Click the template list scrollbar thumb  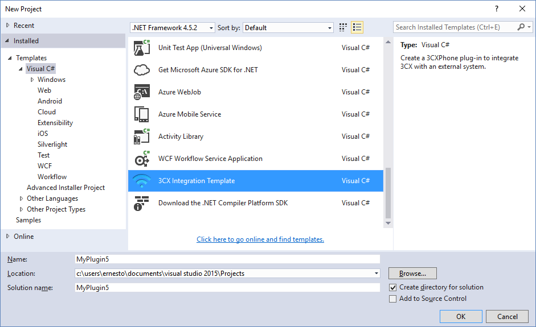pos(388,193)
